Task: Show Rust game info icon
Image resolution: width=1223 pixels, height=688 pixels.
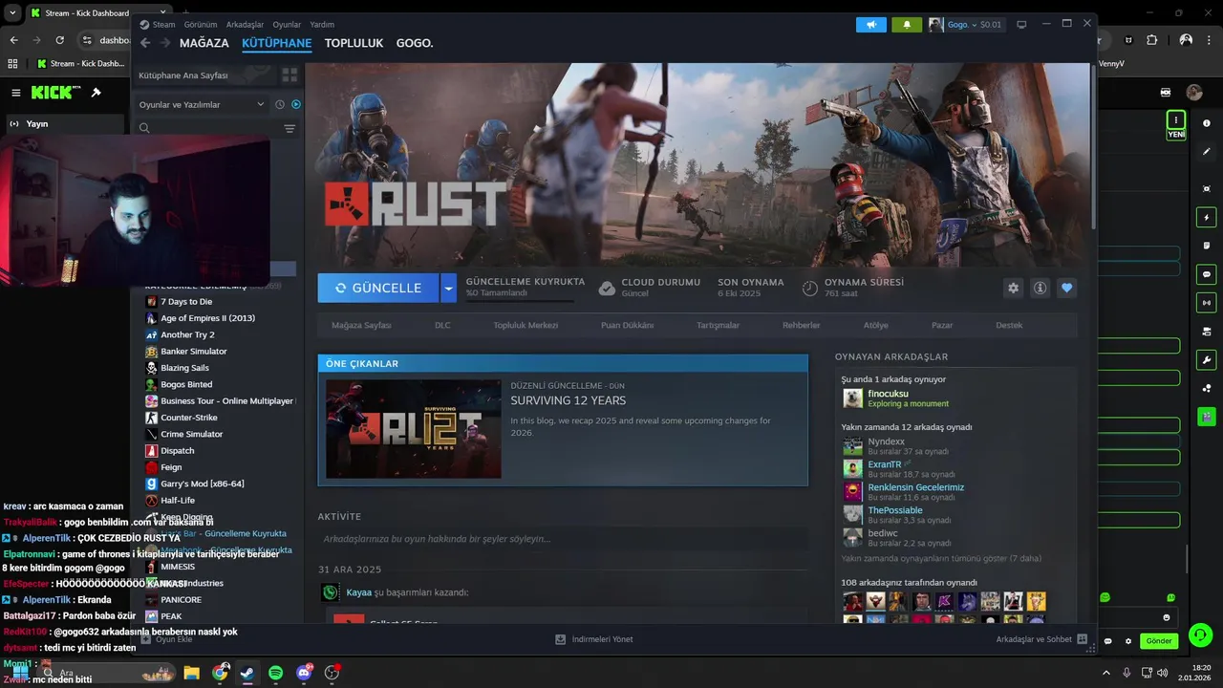Action: pos(1040,288)
